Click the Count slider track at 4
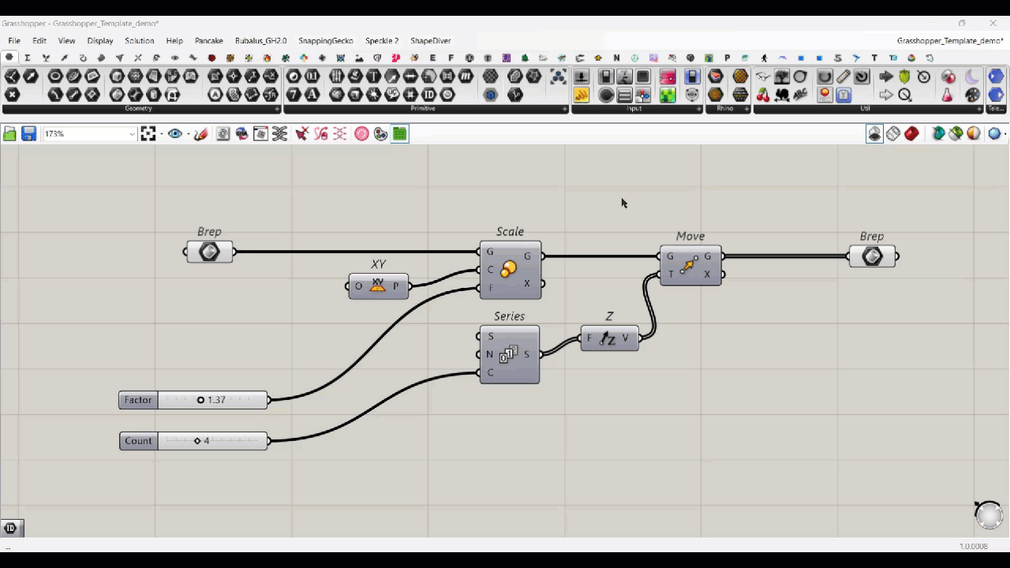This screenshot has width=1010, height=568. click(x=212, y=441)
